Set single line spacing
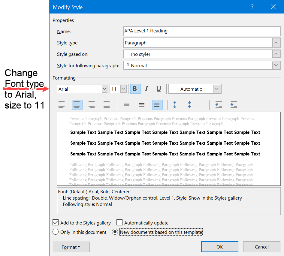 (x=126, y=104)
